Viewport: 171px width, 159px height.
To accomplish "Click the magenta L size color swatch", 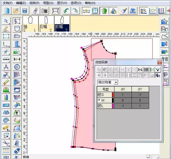I will [113, 106].
